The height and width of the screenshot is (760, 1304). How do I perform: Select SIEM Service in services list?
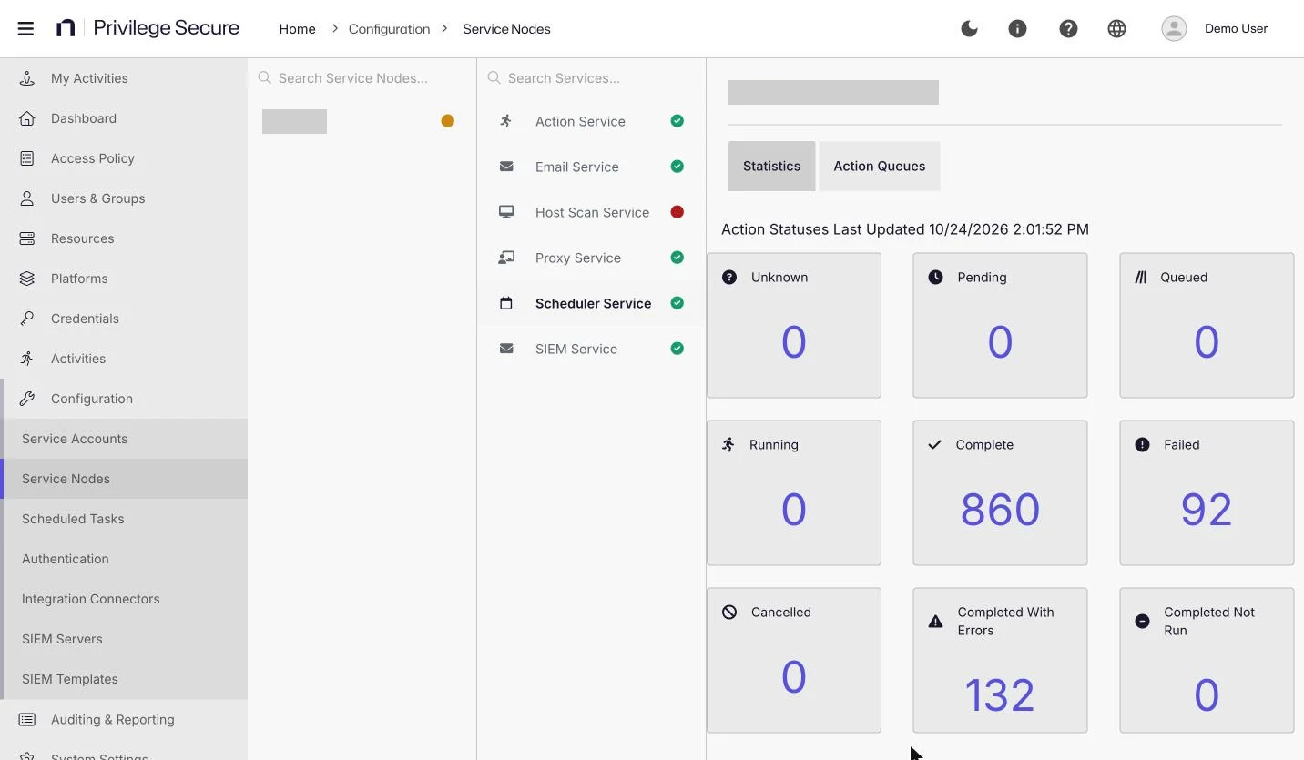[x=592, y=349]
